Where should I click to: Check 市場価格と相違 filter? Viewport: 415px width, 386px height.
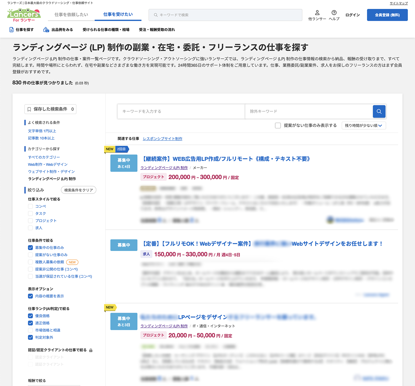[x=30, y=330]
